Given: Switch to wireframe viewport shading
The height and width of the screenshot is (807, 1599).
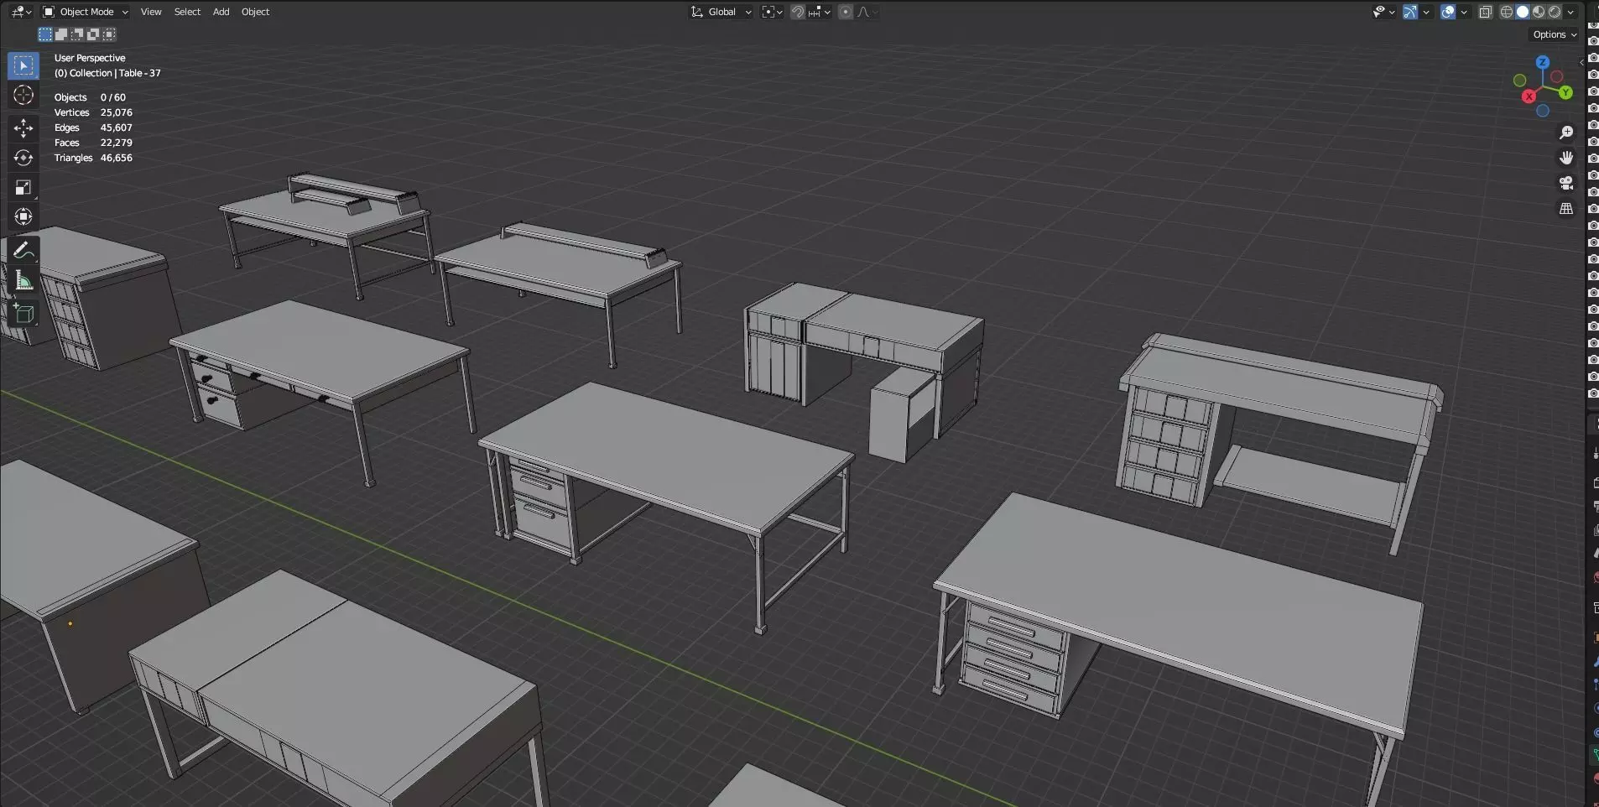Looking at the screenshot, I should (1507, 12).
